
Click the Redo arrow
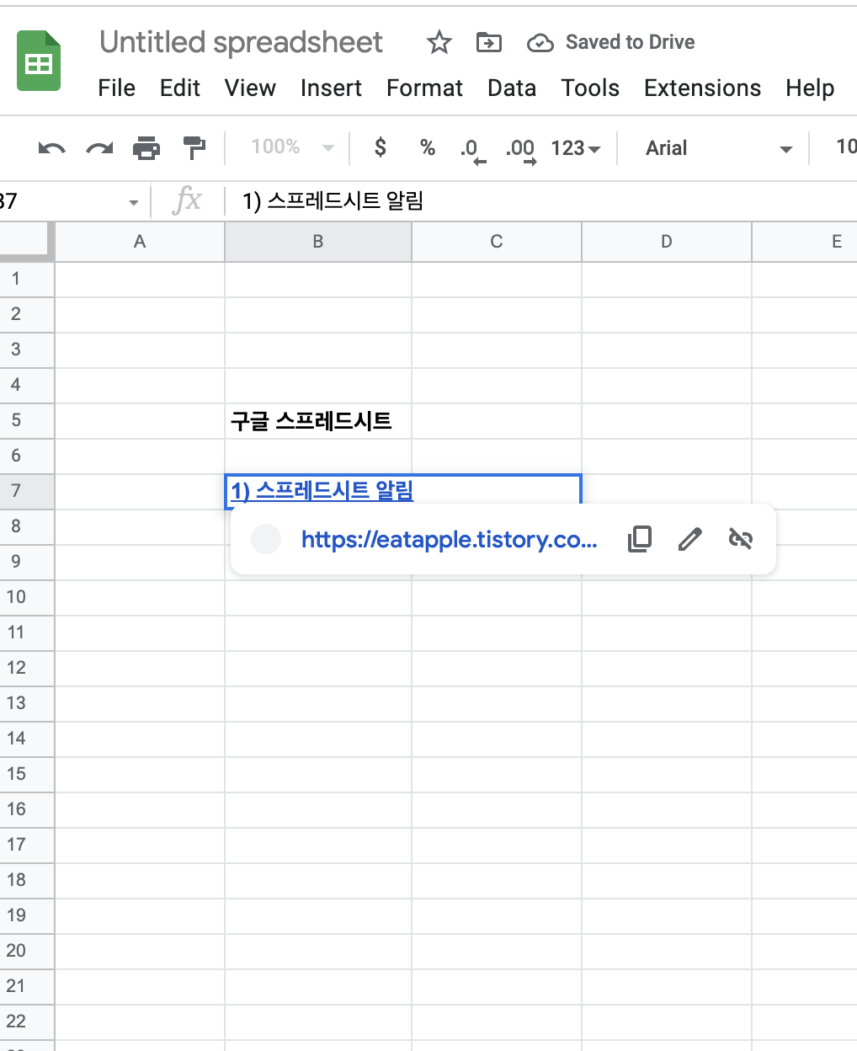click(99, 149)
